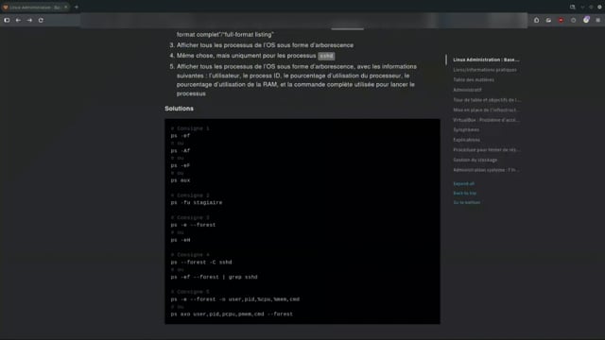The width and height of the screenshot is (605, 340).
Task: Go to Liens/Informations pratiques in outline
Action: 485,70
